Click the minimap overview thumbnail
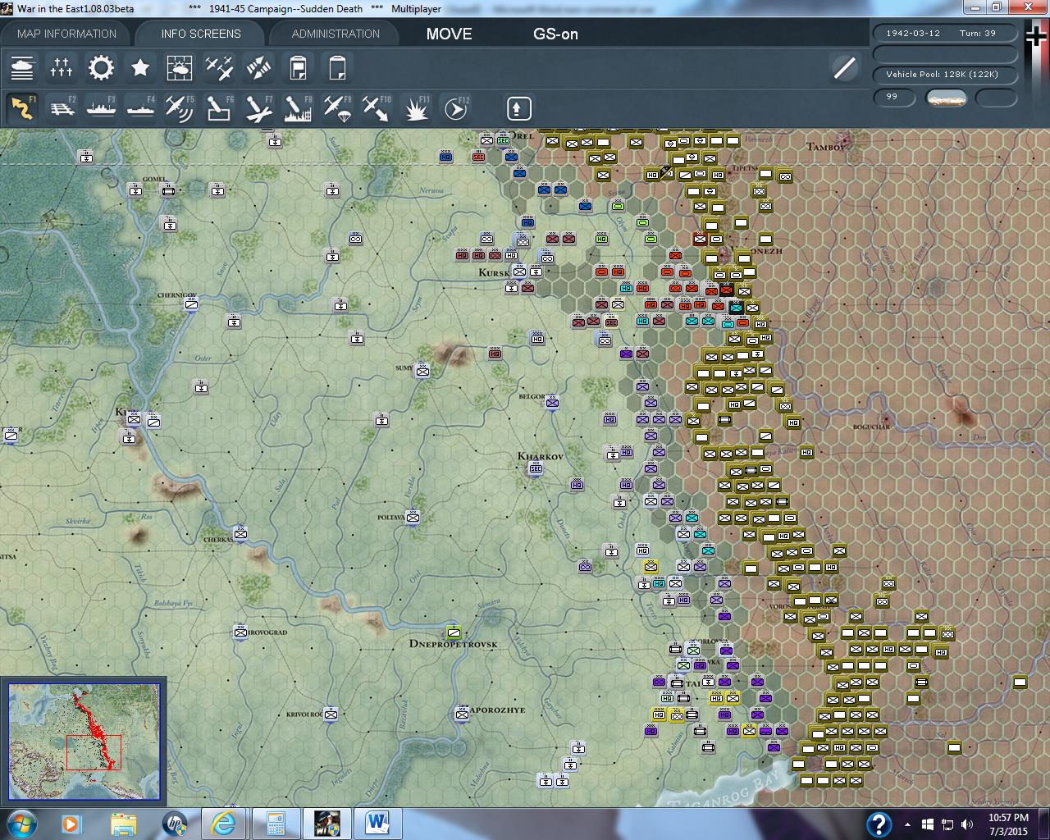The width and height of the screenshot is (1050, 840). click(x=84, y=741)
